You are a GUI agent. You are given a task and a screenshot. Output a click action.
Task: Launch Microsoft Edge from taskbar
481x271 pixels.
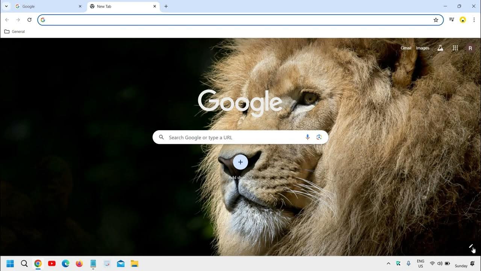65,263
